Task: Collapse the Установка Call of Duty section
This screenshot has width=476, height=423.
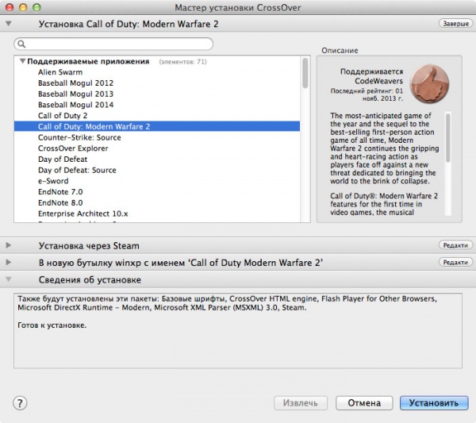Action: click(x=9, y=23)
